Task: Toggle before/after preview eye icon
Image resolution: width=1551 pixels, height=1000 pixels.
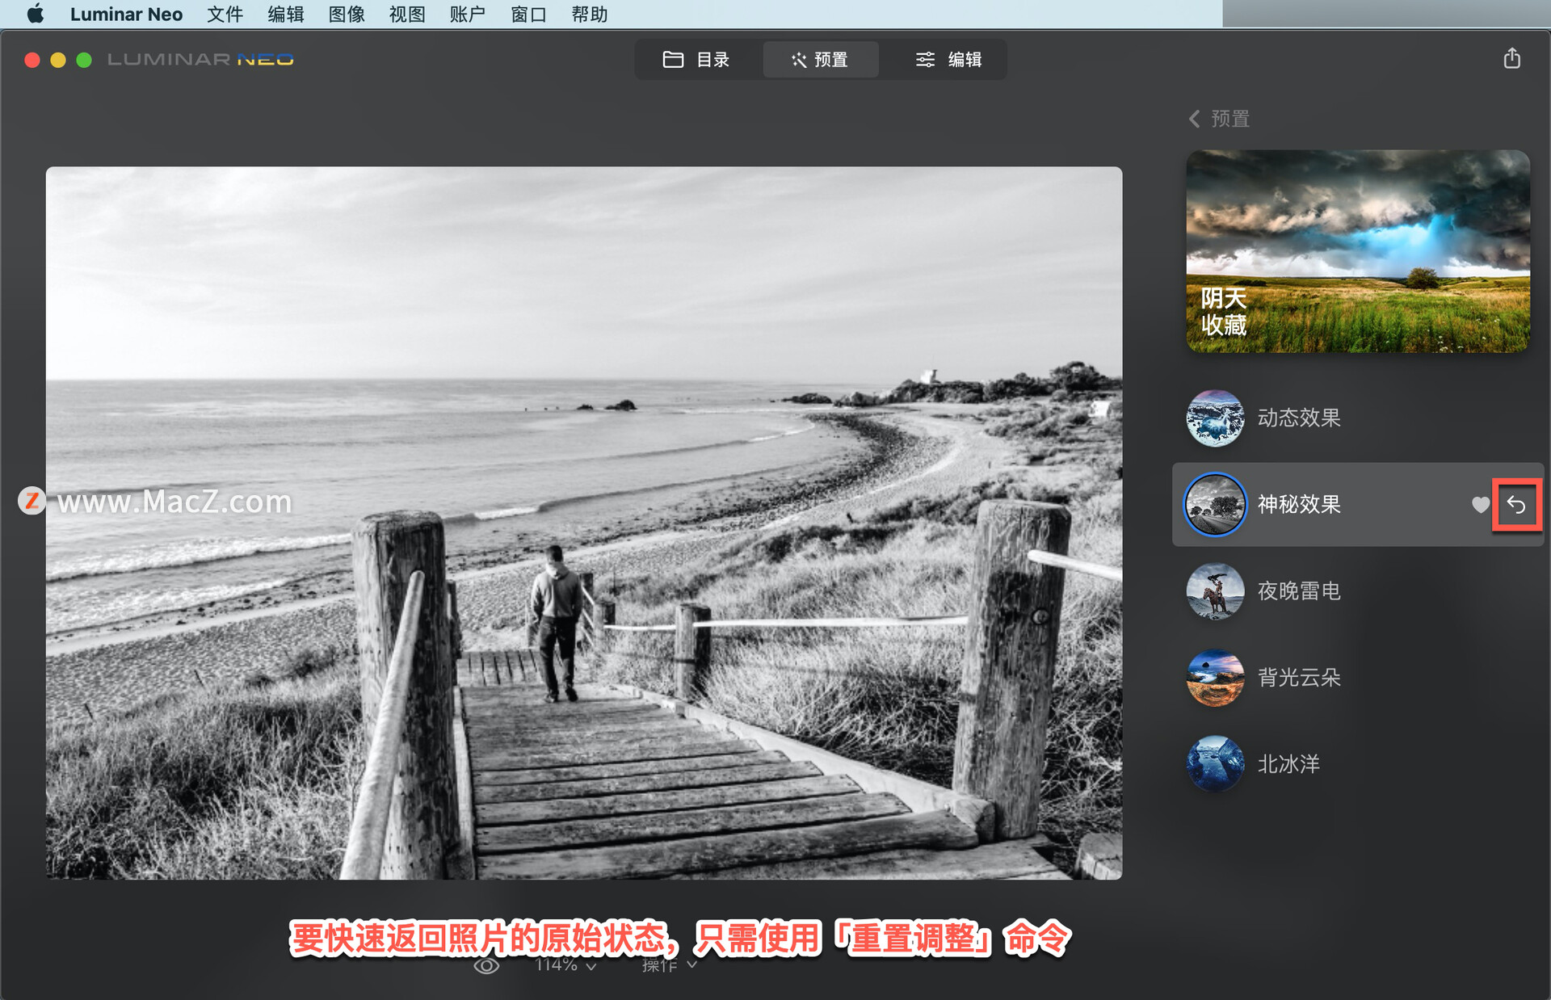Action: tap(486, 966)
